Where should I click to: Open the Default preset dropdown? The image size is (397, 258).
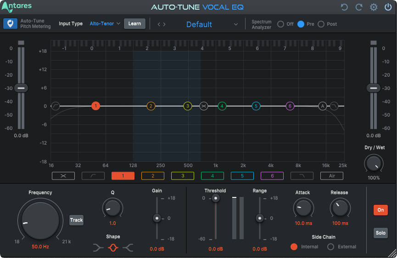click(x=212, y=24)
